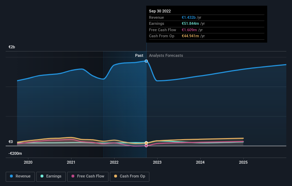Screen dimensions: 292x186
Task: Toggle the Free Cash Flow legend button
Action: pos(88,176)
